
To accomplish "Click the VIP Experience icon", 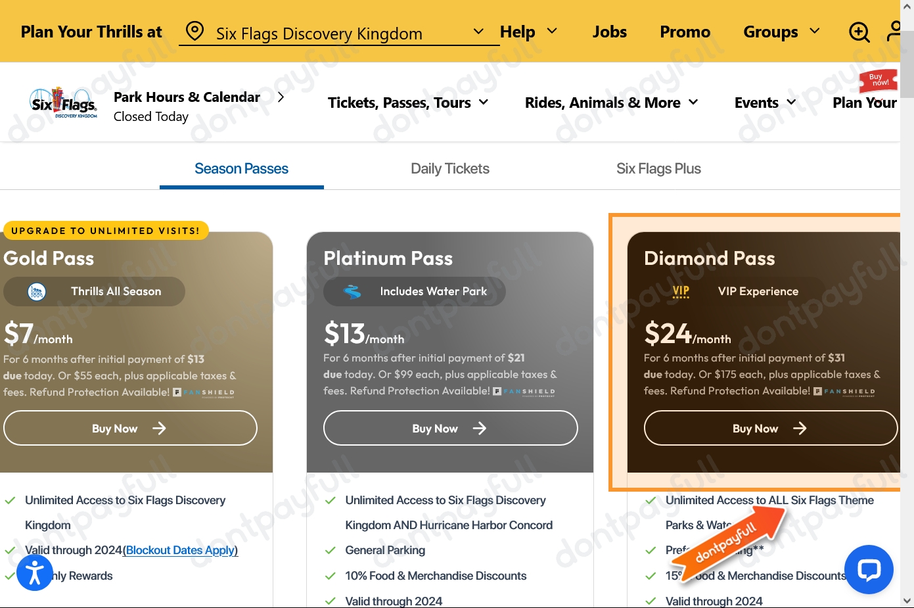I will 681,291.
